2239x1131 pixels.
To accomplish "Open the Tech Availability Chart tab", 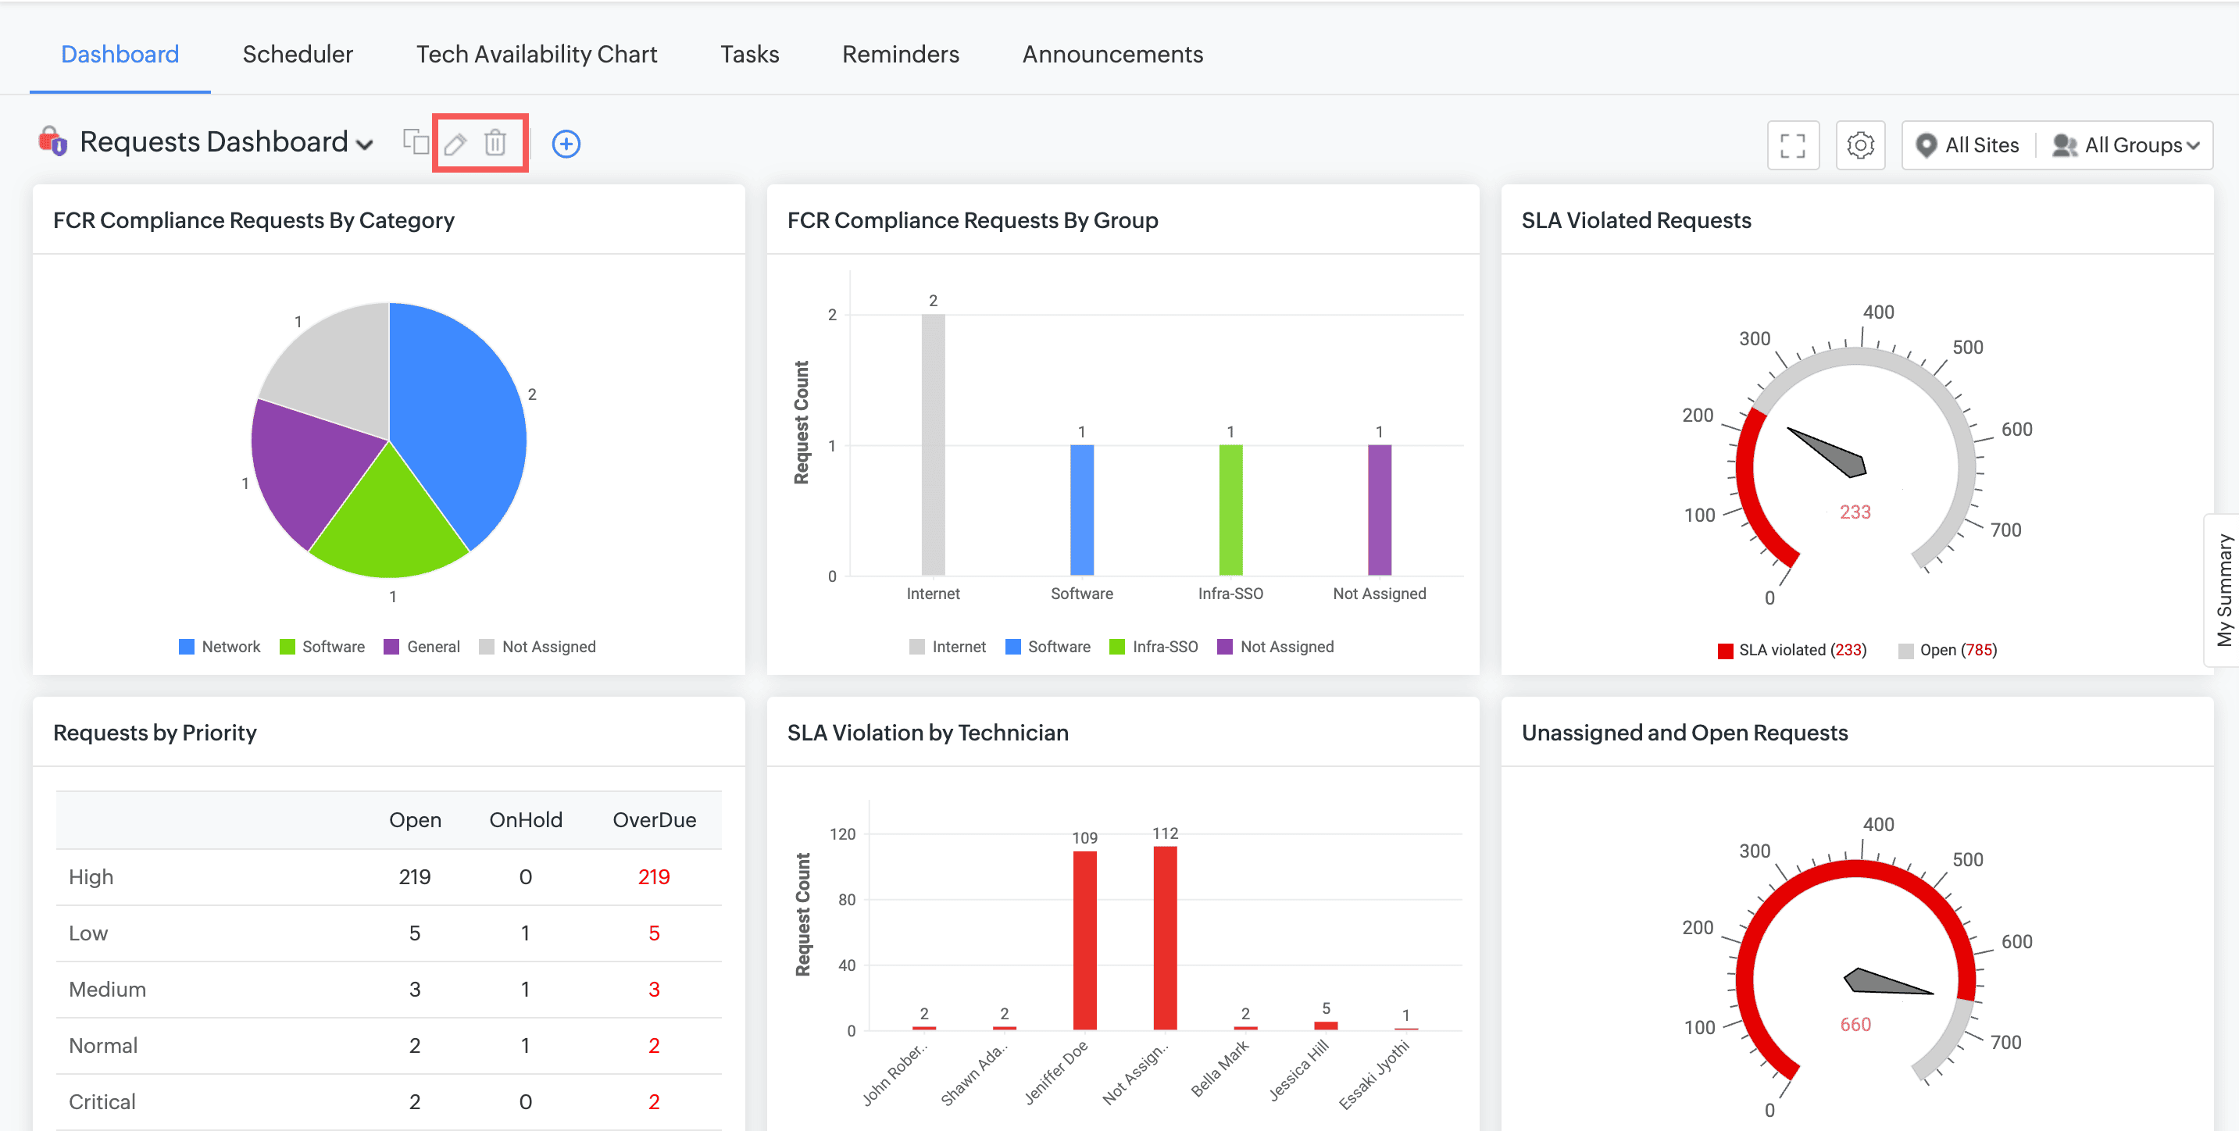I will [x=536, y=54].
